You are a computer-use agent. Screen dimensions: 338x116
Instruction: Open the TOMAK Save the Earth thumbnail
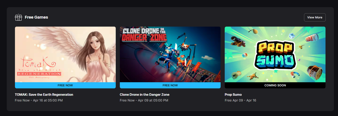click(65, 54)
